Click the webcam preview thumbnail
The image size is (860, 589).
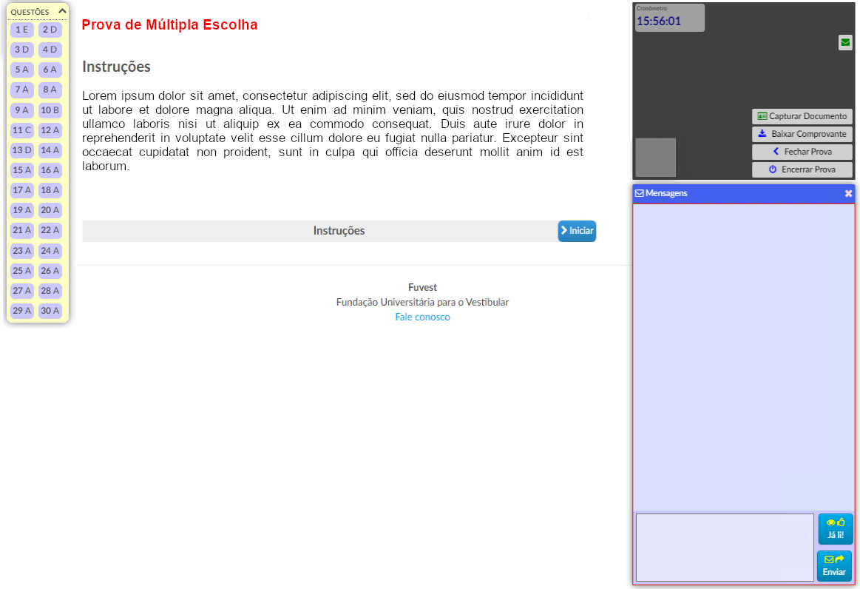[655, 157]
